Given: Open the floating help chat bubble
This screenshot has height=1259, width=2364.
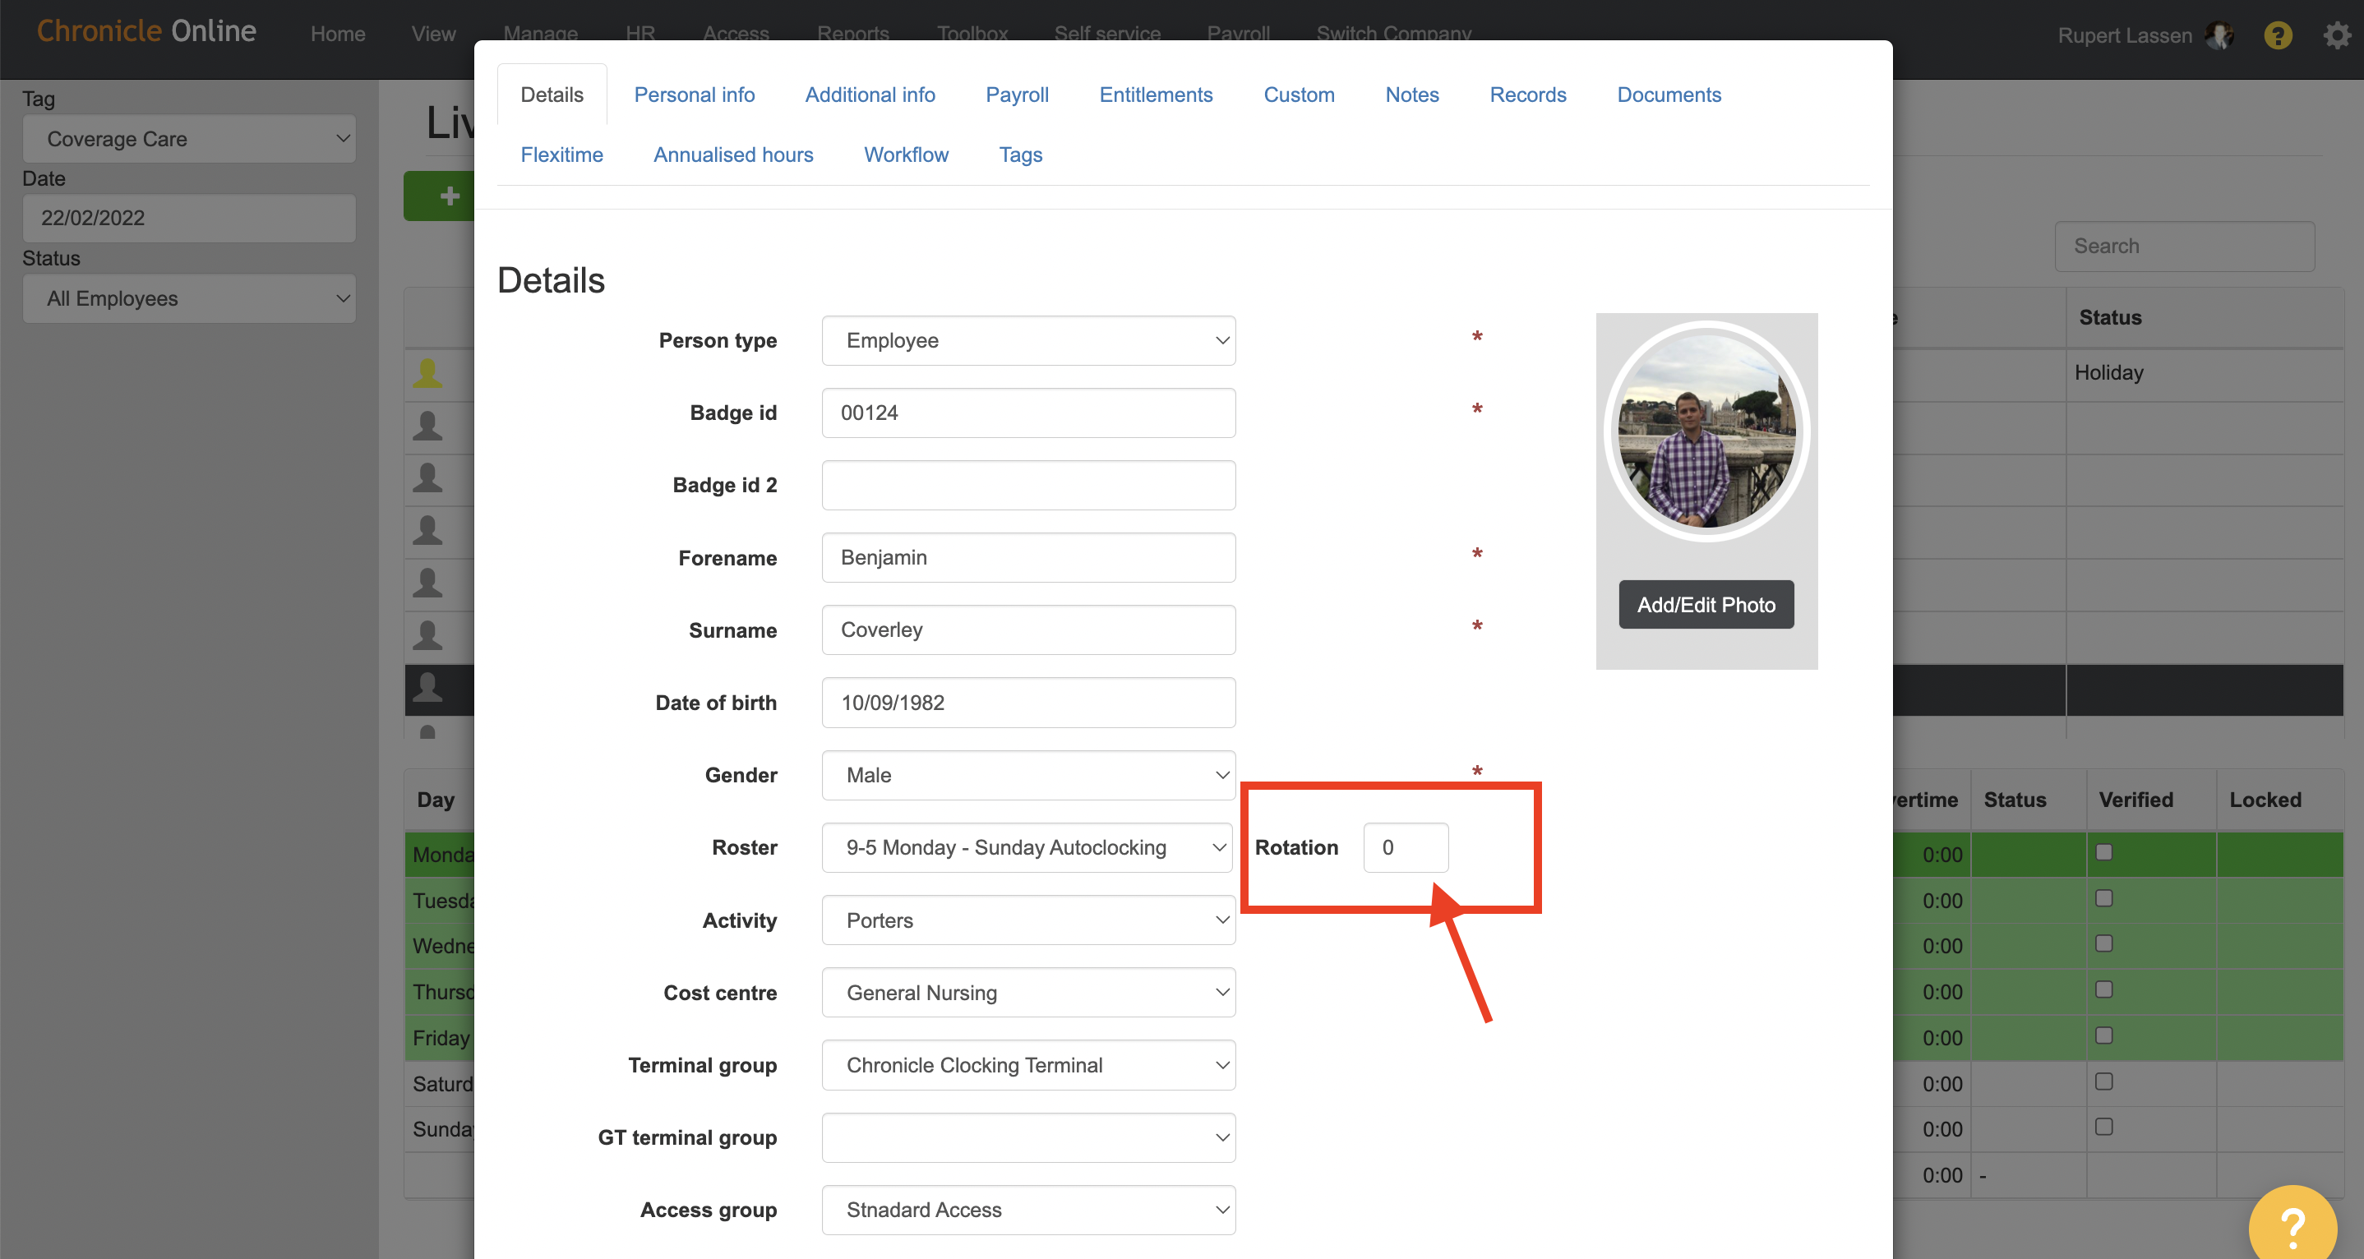Looking at the screenshot, I should tap(2292, 1225).
